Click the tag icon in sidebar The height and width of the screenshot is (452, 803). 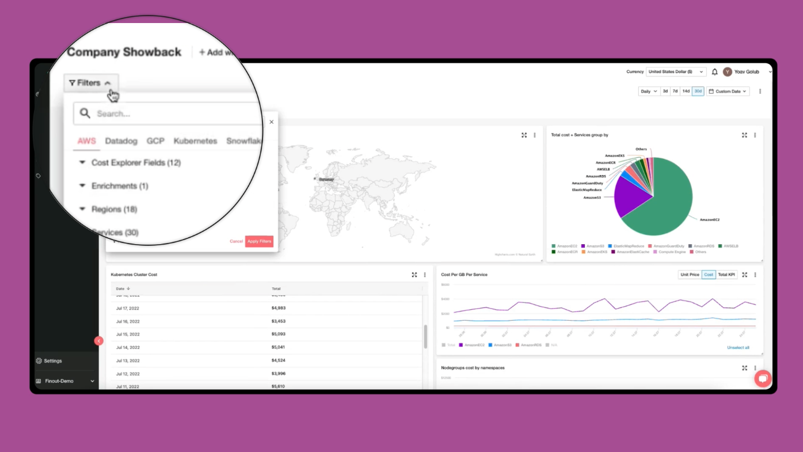click(39, 176)
